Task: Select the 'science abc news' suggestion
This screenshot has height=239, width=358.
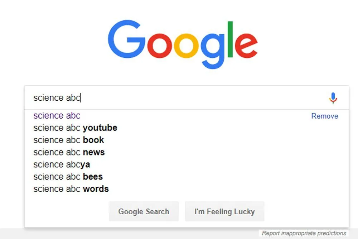Action: (x=69, y=152)
